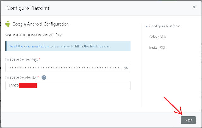Viewport: 202px width, 128px height.
Task: Go to the Select SDK step
Action: tap(158, 37)
